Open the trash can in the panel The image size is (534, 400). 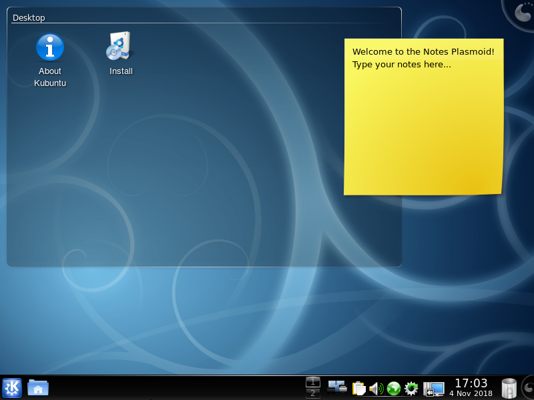tap(509, 387)
